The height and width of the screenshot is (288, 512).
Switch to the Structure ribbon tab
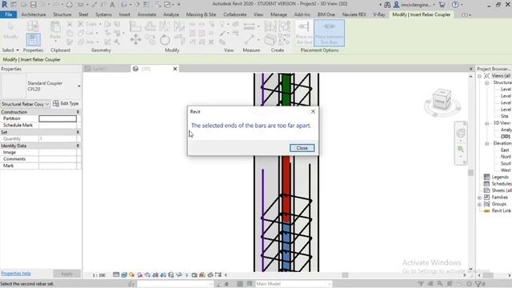pos(62,14)
